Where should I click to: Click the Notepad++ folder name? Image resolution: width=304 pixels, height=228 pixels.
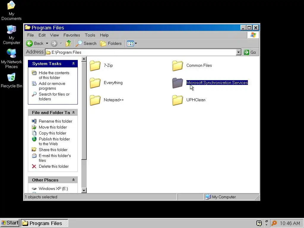pyautogui.click(x=114, y=100)
